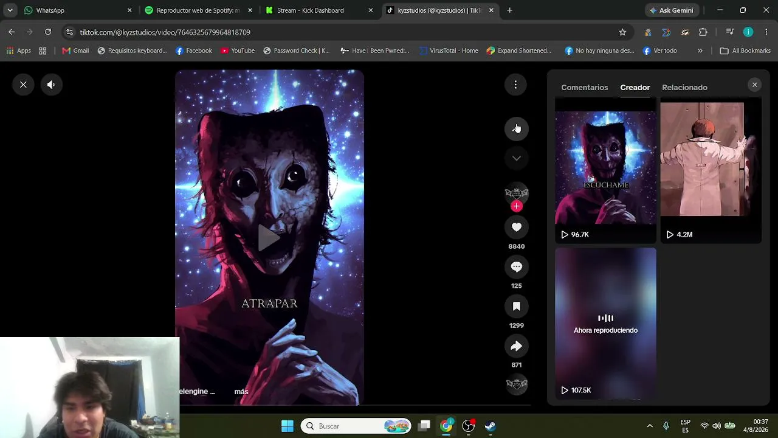Open a new browser tab
The height and width of the screenshot is (438, 778).
(510, 10)
